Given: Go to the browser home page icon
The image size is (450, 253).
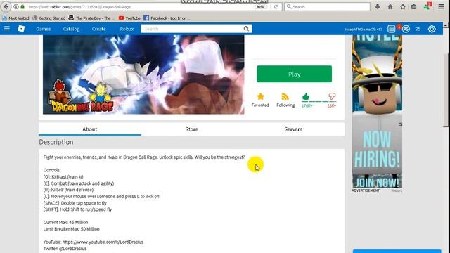Looking at the screenshot, I should (390, 6).
